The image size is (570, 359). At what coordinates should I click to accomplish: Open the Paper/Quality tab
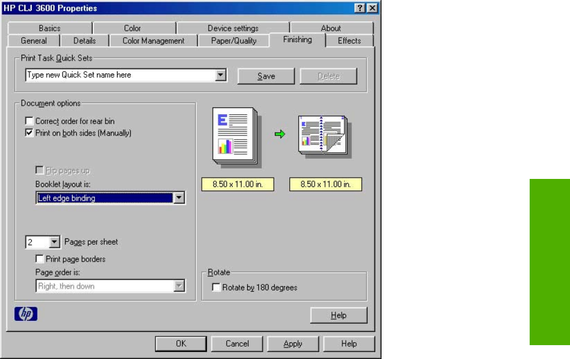[x=234, y=41]
